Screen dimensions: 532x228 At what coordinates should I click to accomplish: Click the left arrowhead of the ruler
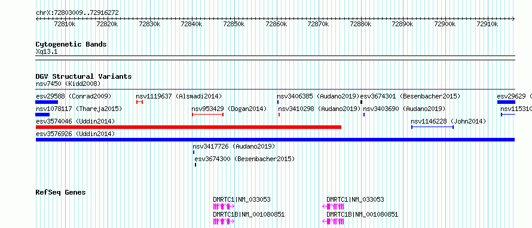pos(37,19)
